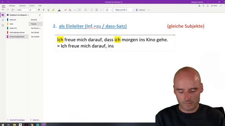Click the Undo arrow icon
The width and height of the screenshot is (225, 126).
click(3, 10)
